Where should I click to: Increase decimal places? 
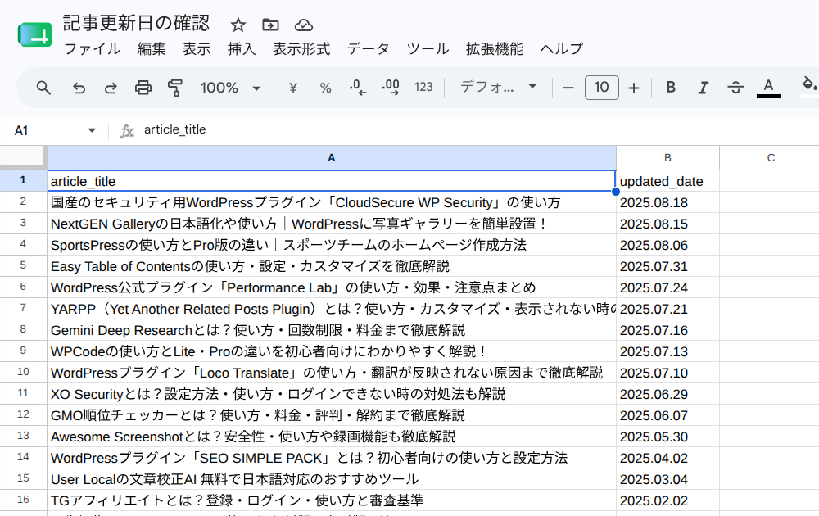click(x=391, y=88)
